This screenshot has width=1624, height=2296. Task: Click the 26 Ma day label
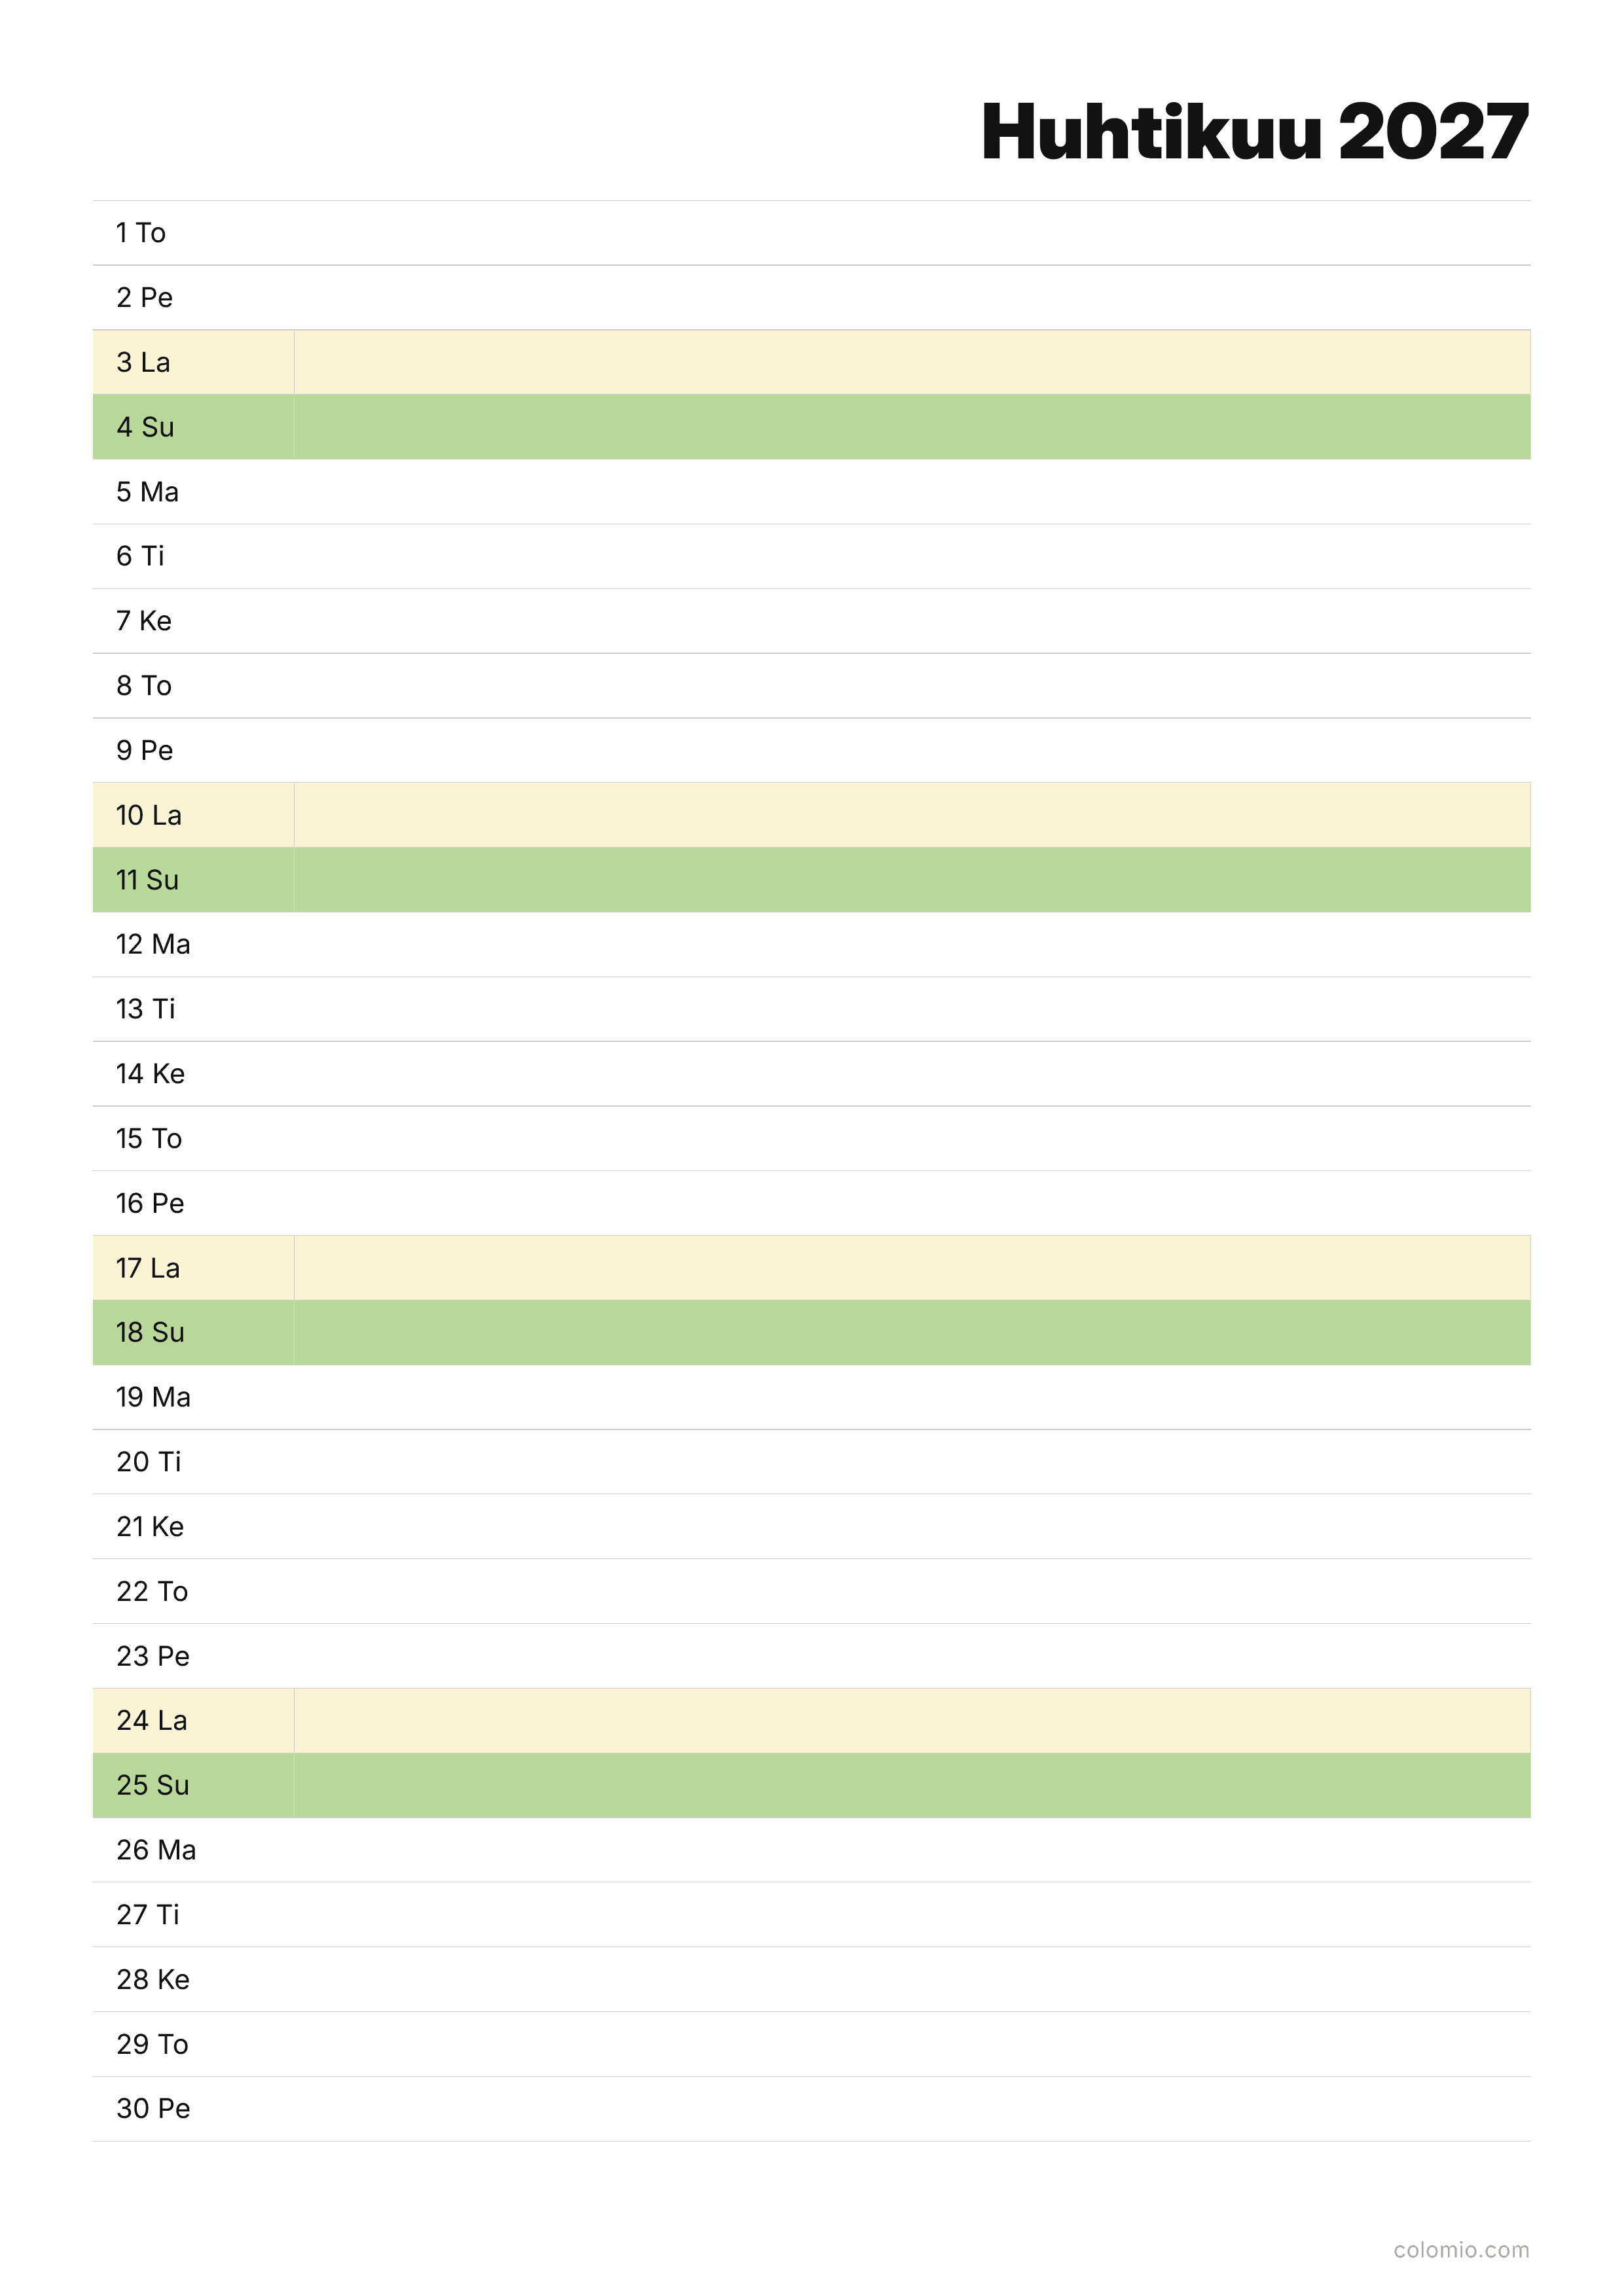pyautogui.click(x=156, y=1850)
